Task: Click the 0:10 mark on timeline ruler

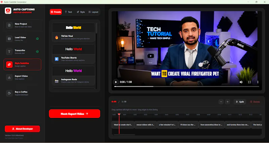Action: [x=219, y=114]
